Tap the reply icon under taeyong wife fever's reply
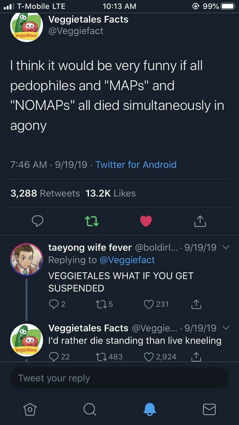The height and width of the screenshot is (425, 239). [x=53, y=304]
